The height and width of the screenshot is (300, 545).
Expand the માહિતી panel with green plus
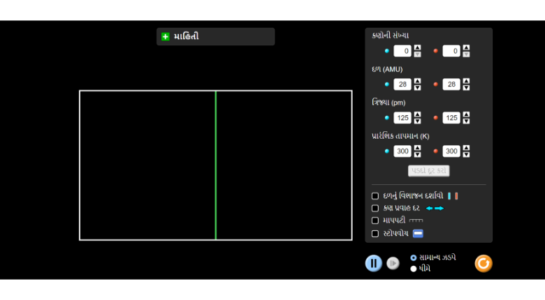(166, 36)
